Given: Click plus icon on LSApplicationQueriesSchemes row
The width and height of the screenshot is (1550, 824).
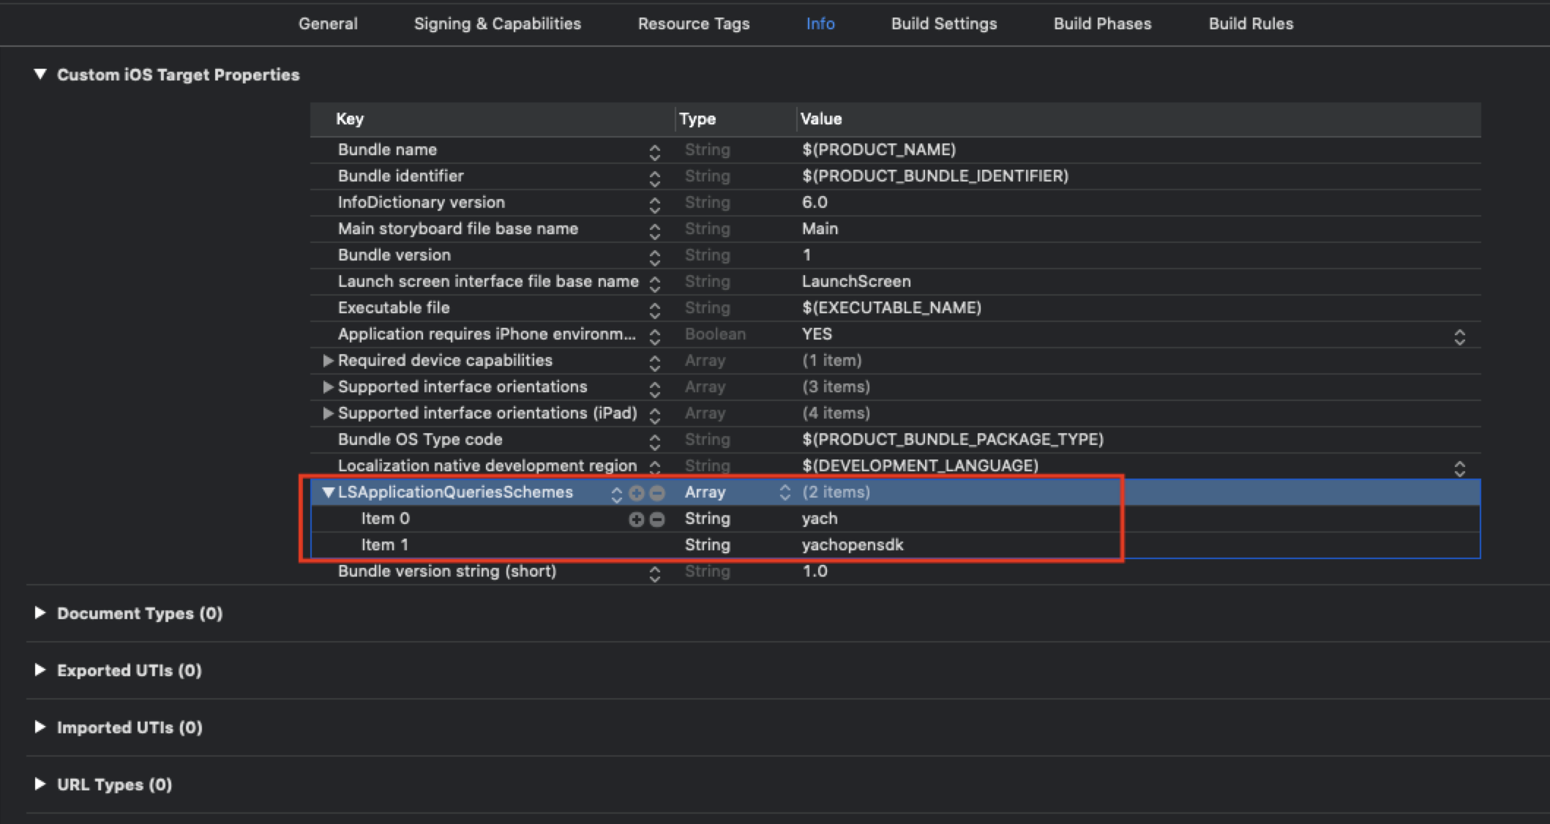Looking at the screenshot, I should pos(637,493).
